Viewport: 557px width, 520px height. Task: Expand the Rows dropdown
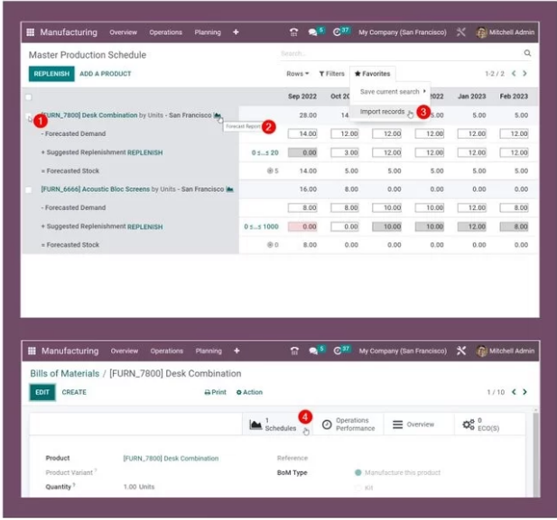297,73
